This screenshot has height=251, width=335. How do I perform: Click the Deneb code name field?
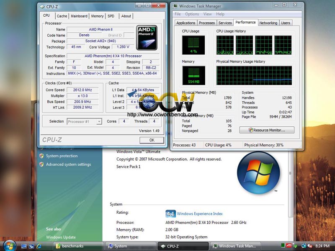84,35
